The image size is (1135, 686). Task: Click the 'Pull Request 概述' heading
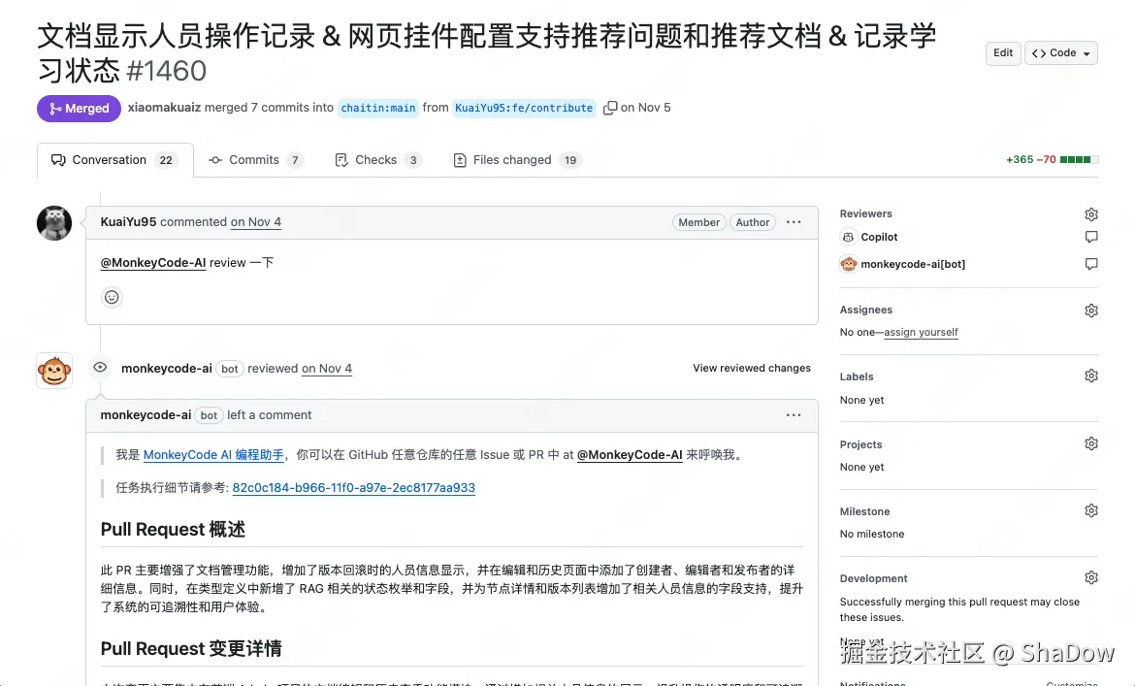(x=173, y=530)
